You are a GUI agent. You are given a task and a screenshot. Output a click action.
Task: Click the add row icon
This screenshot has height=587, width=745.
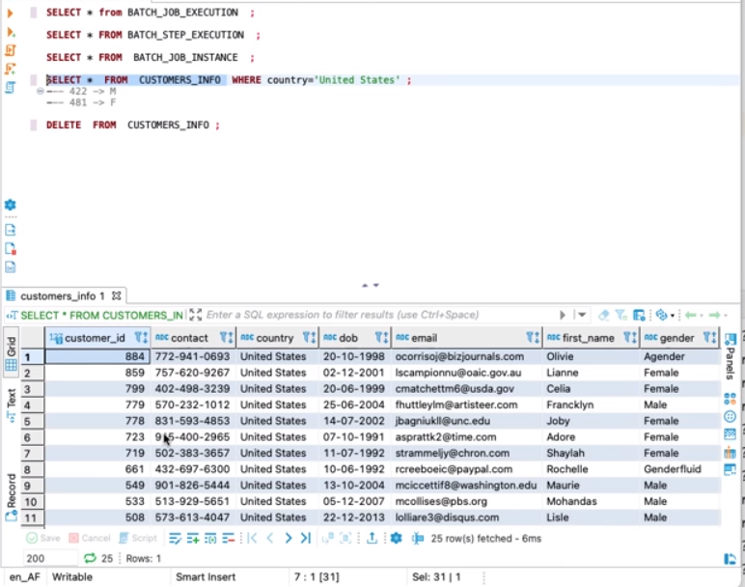click(193, 539)
